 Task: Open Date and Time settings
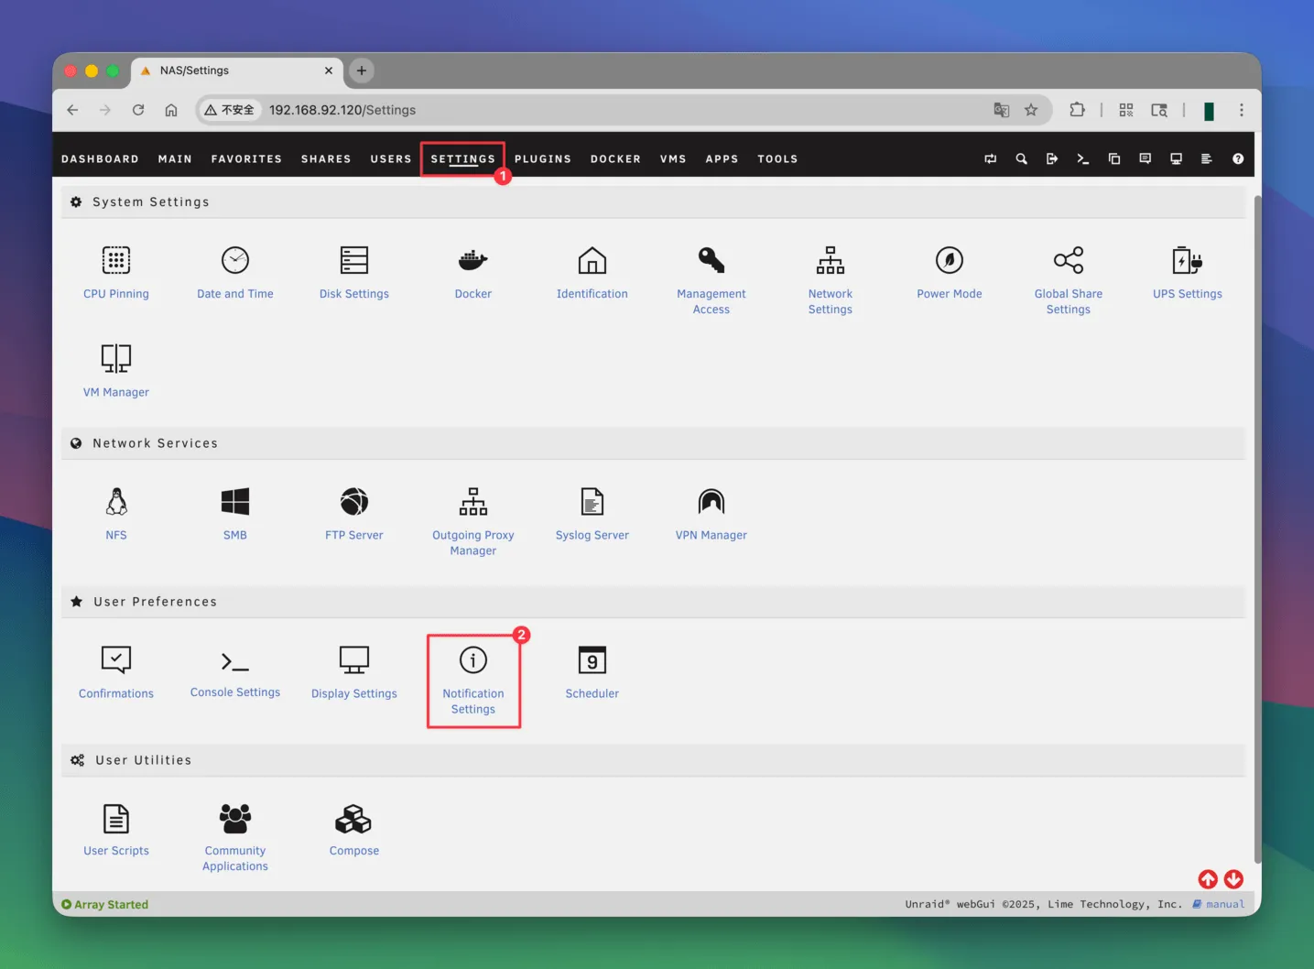coord(235,272)
